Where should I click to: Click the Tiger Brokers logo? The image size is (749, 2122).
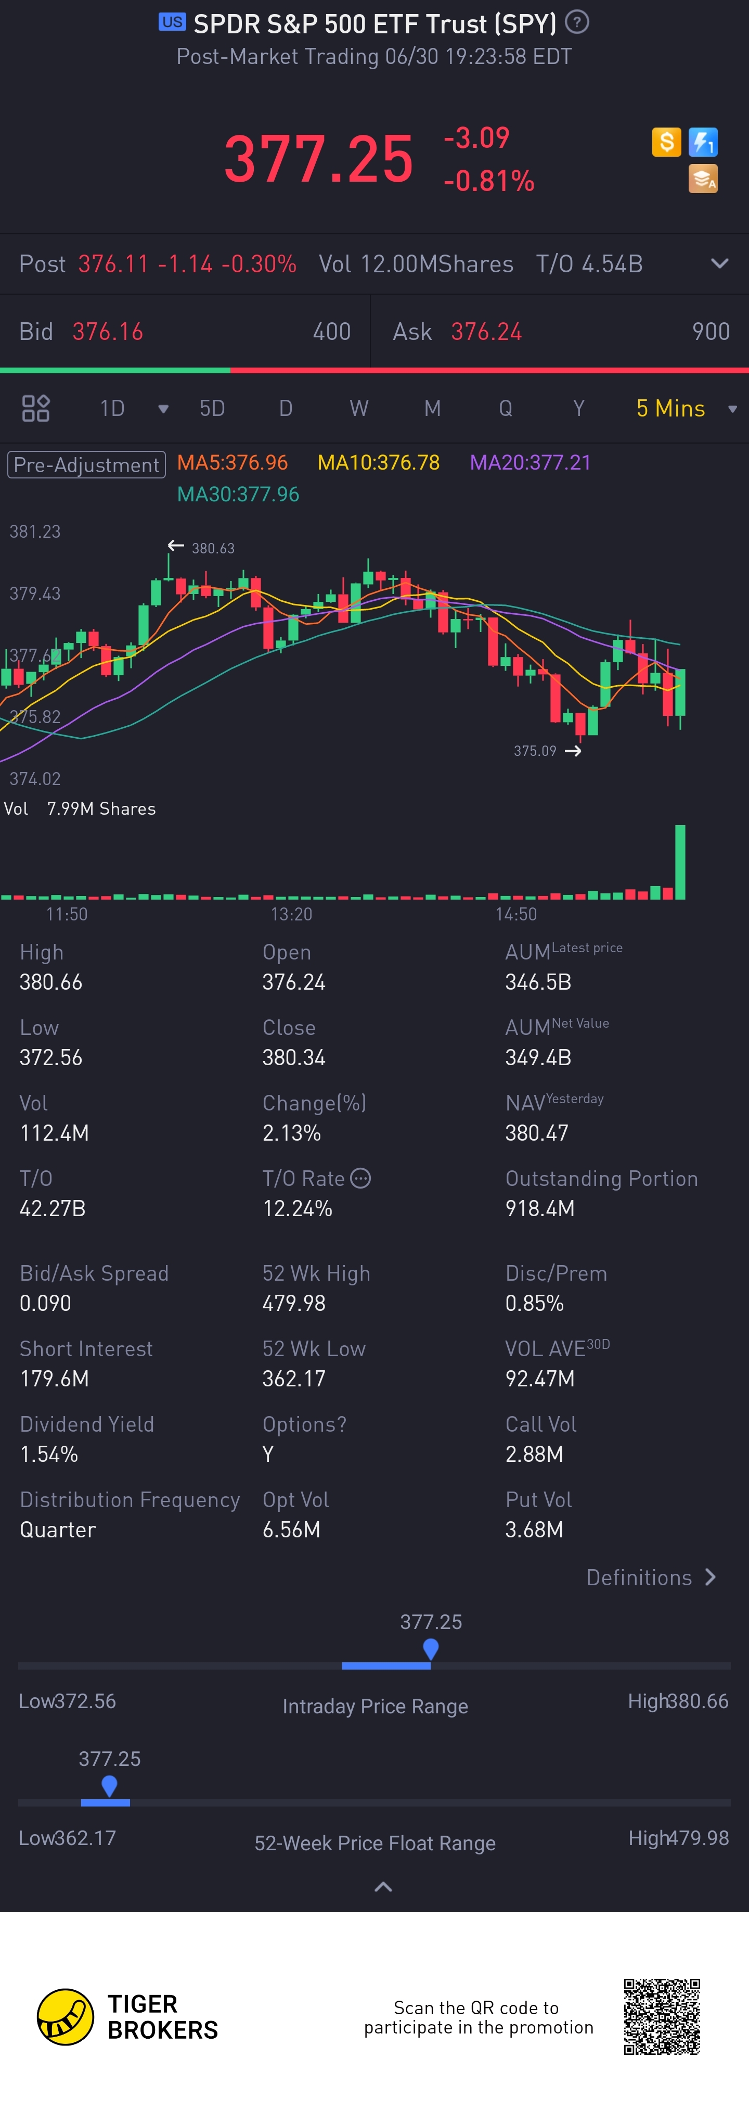[127, 2016]
